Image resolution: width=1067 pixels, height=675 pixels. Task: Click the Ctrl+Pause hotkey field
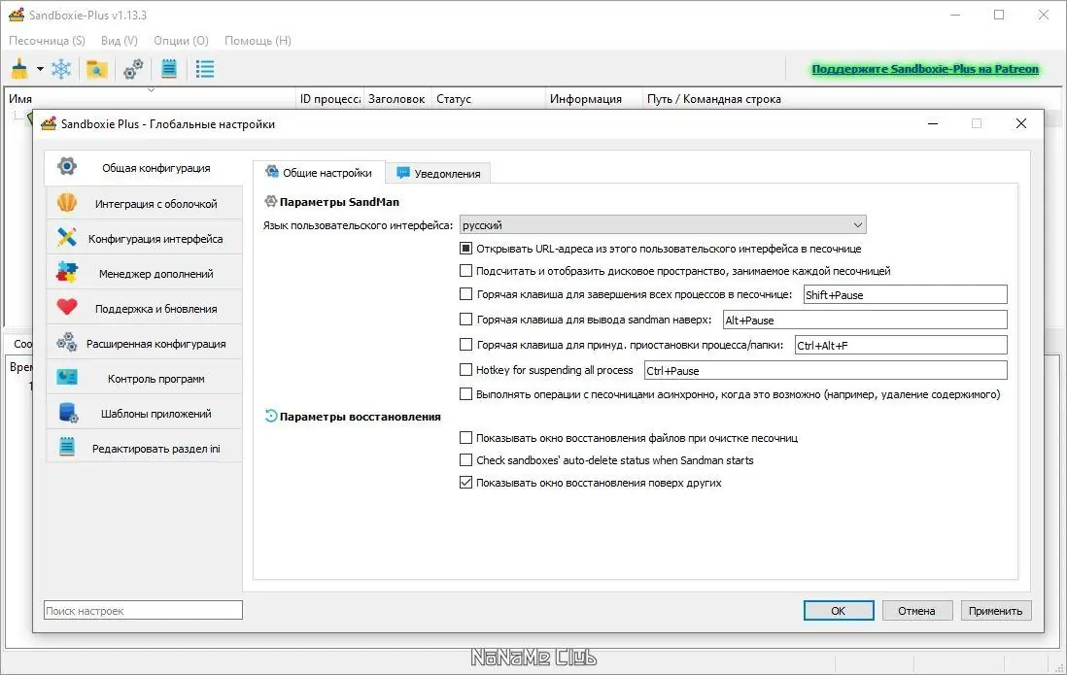825,370
